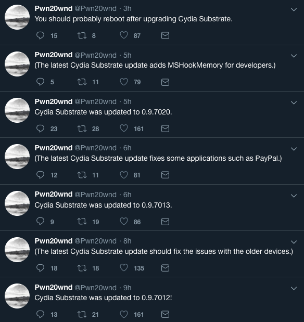The image size is (304, 322).
Task: Reply to the updated to 0.9.7013 tweet
Action: (40, 222)
